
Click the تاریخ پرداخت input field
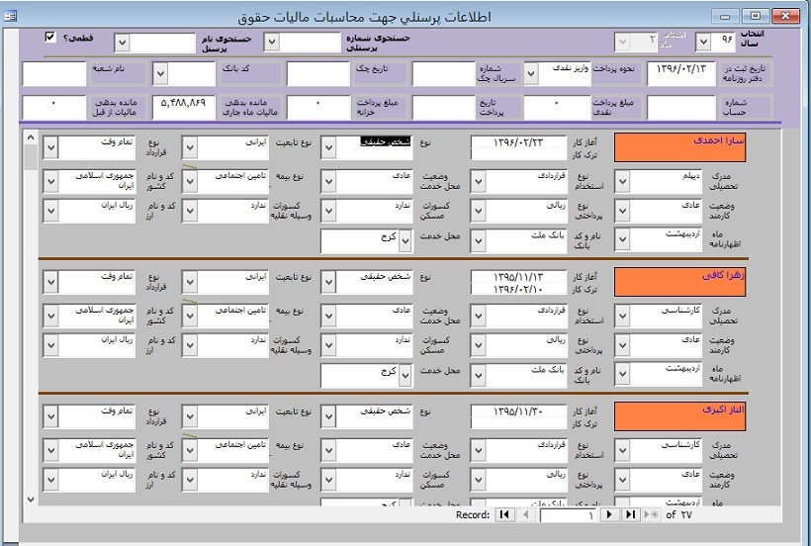[x=443, y=108]
